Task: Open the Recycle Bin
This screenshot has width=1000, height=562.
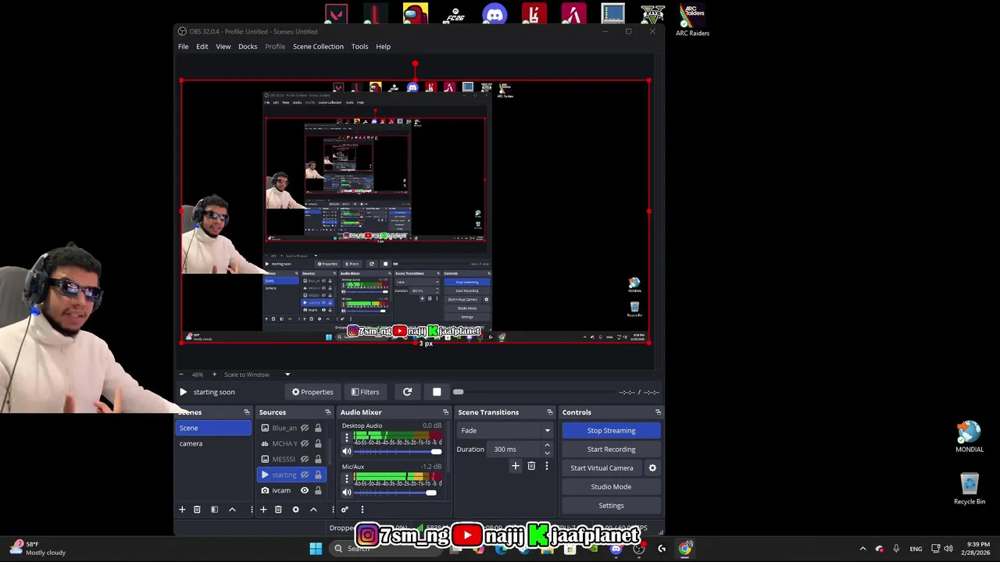Action: pos(969,489)
